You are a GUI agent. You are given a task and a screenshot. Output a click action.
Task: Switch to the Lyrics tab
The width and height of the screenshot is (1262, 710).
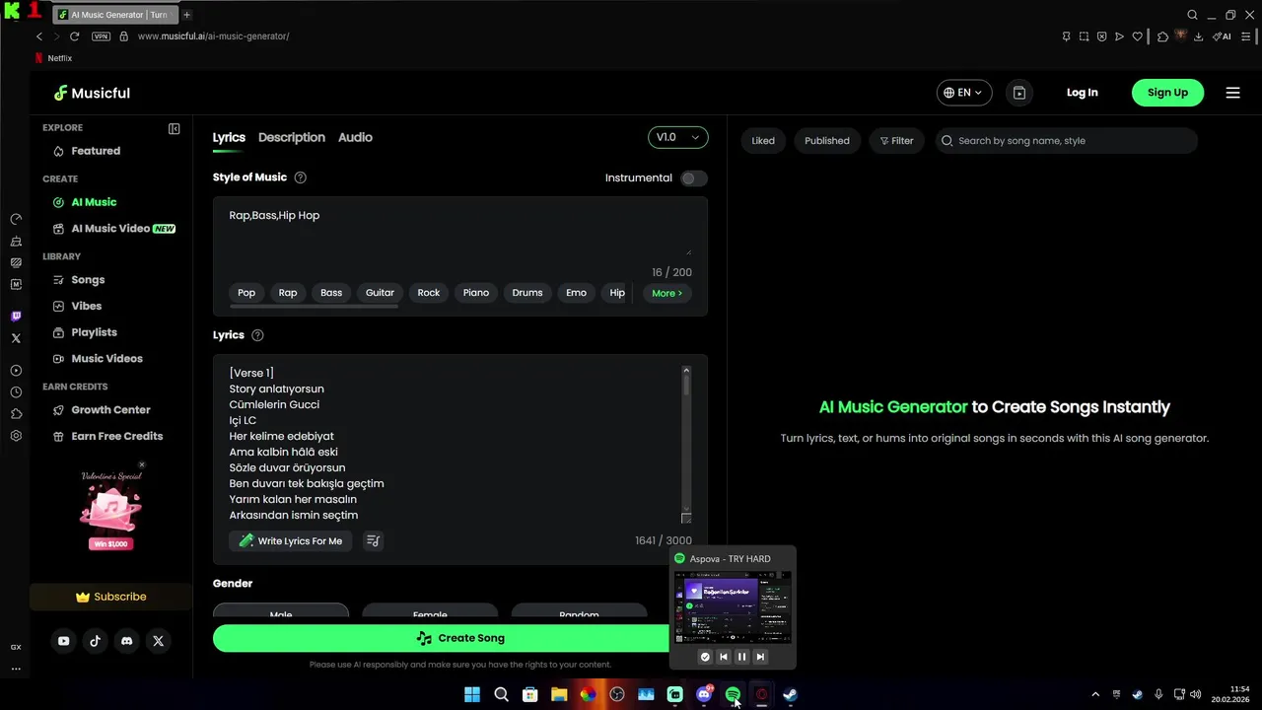(229, 137)
